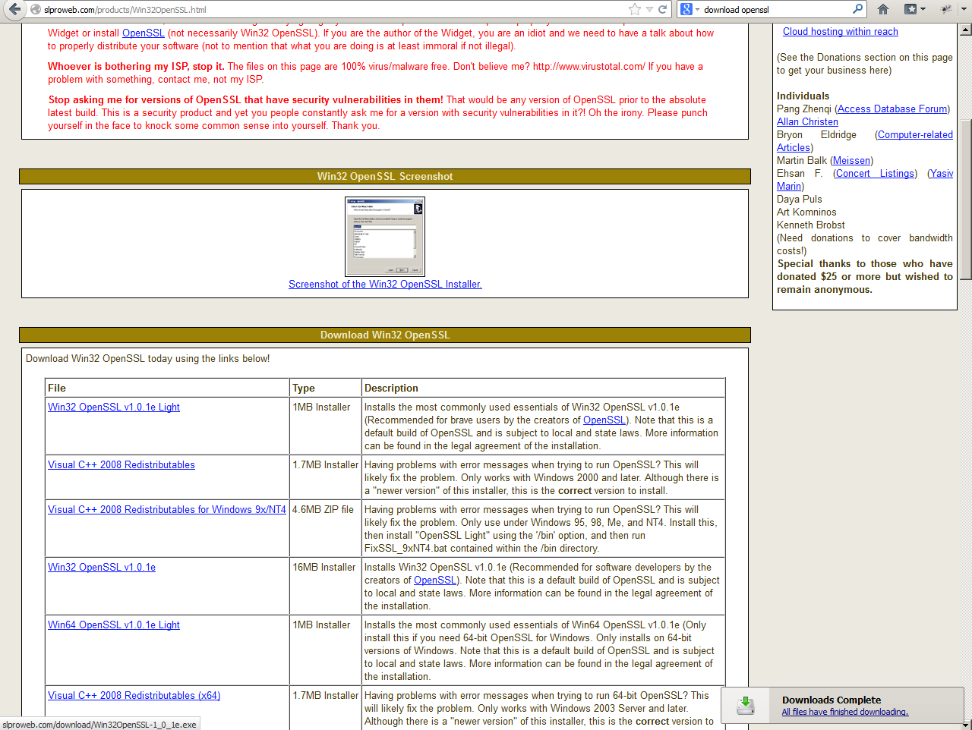Download Win64 OpenSSL v1.0.1e Light

point(114,625)
